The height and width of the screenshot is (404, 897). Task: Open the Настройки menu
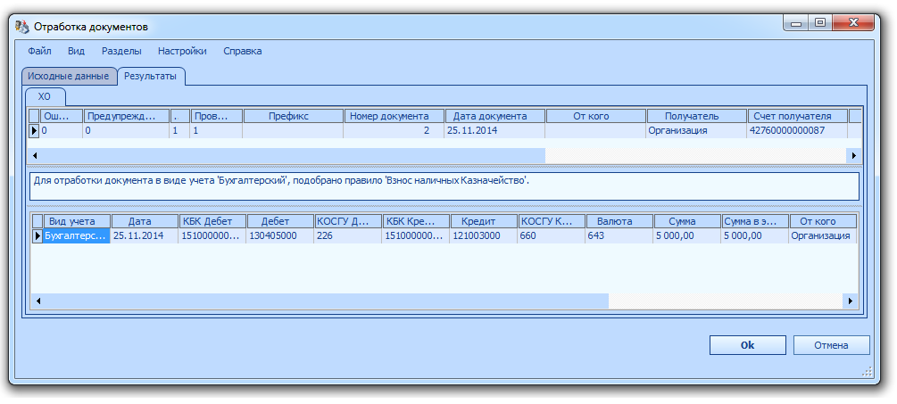(182, 51)
